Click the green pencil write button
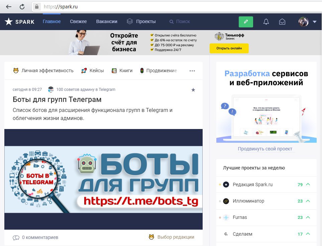 pos(246,22)
